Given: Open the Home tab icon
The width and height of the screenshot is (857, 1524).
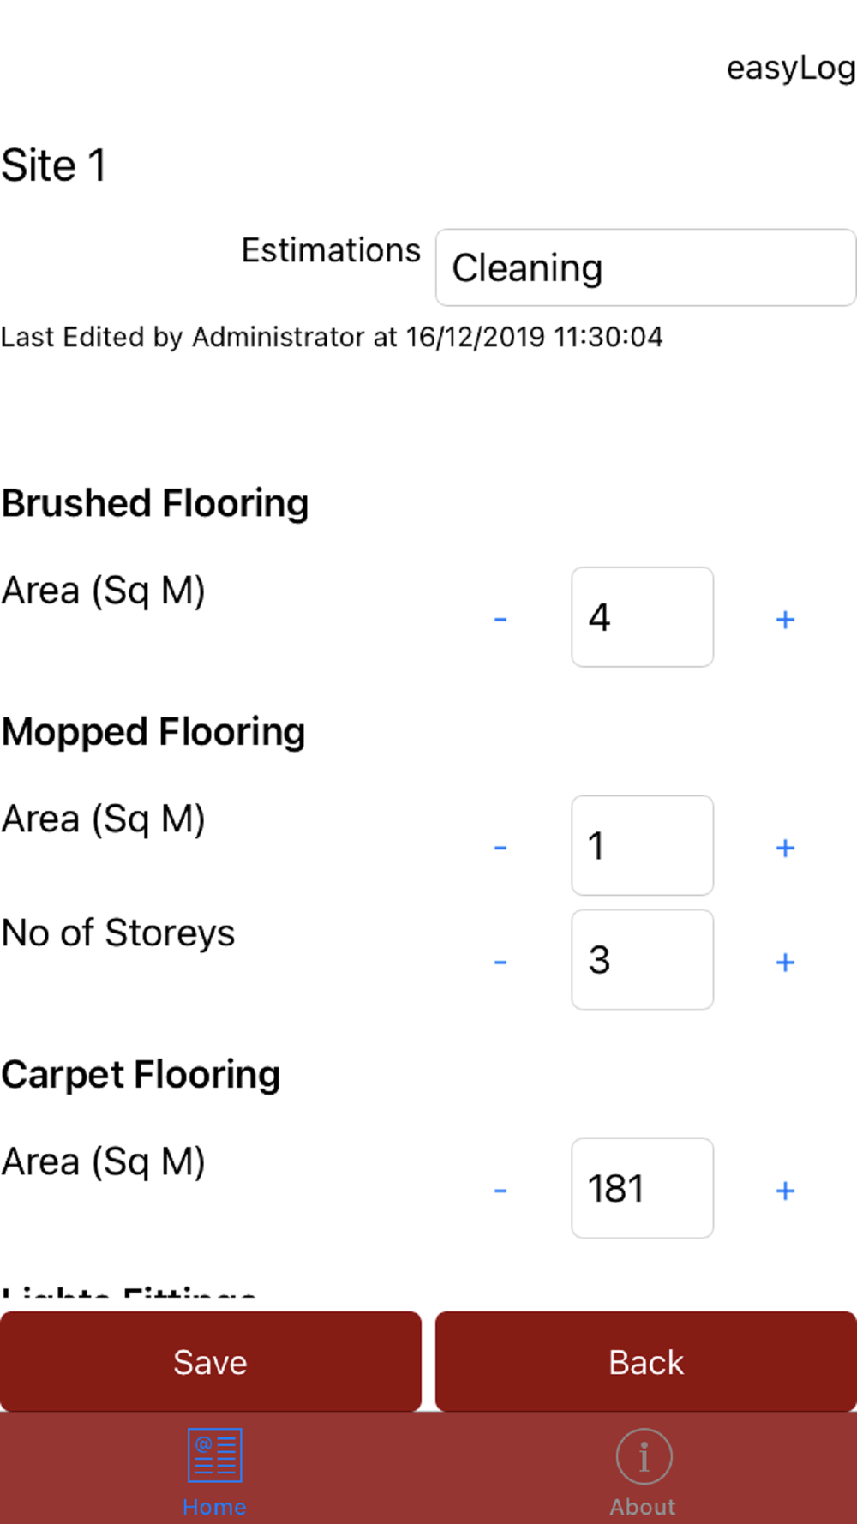Looking at the screenshot, I should point(214,1455).
